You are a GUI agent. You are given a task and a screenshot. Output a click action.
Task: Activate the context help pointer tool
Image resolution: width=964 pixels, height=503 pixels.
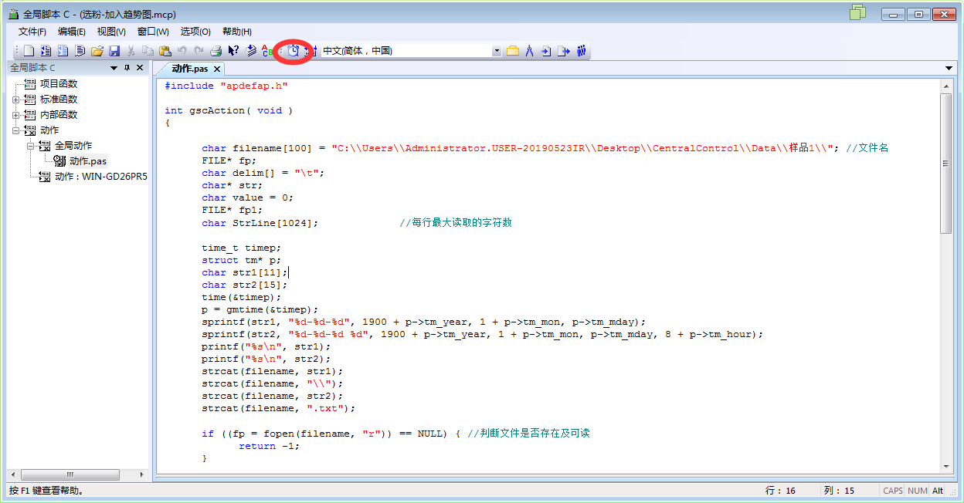pos(233,50)
